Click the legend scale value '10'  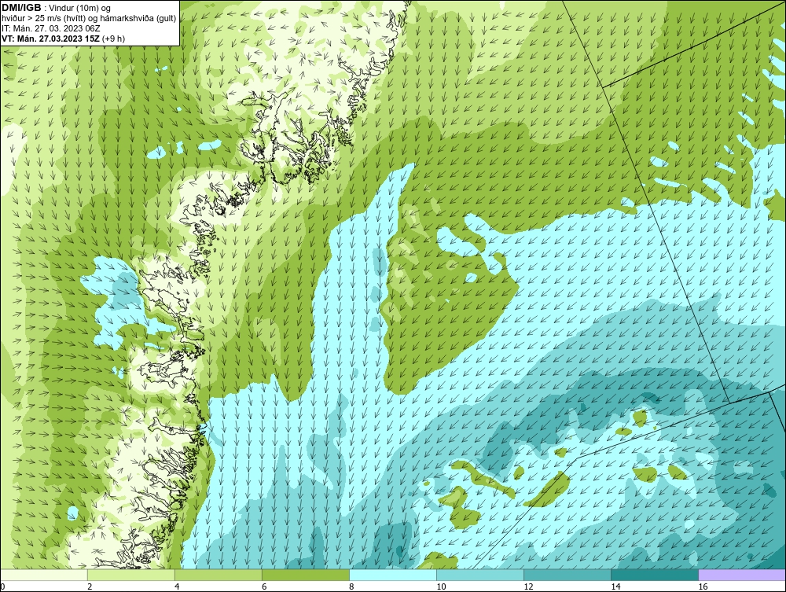tap(441, 586)
